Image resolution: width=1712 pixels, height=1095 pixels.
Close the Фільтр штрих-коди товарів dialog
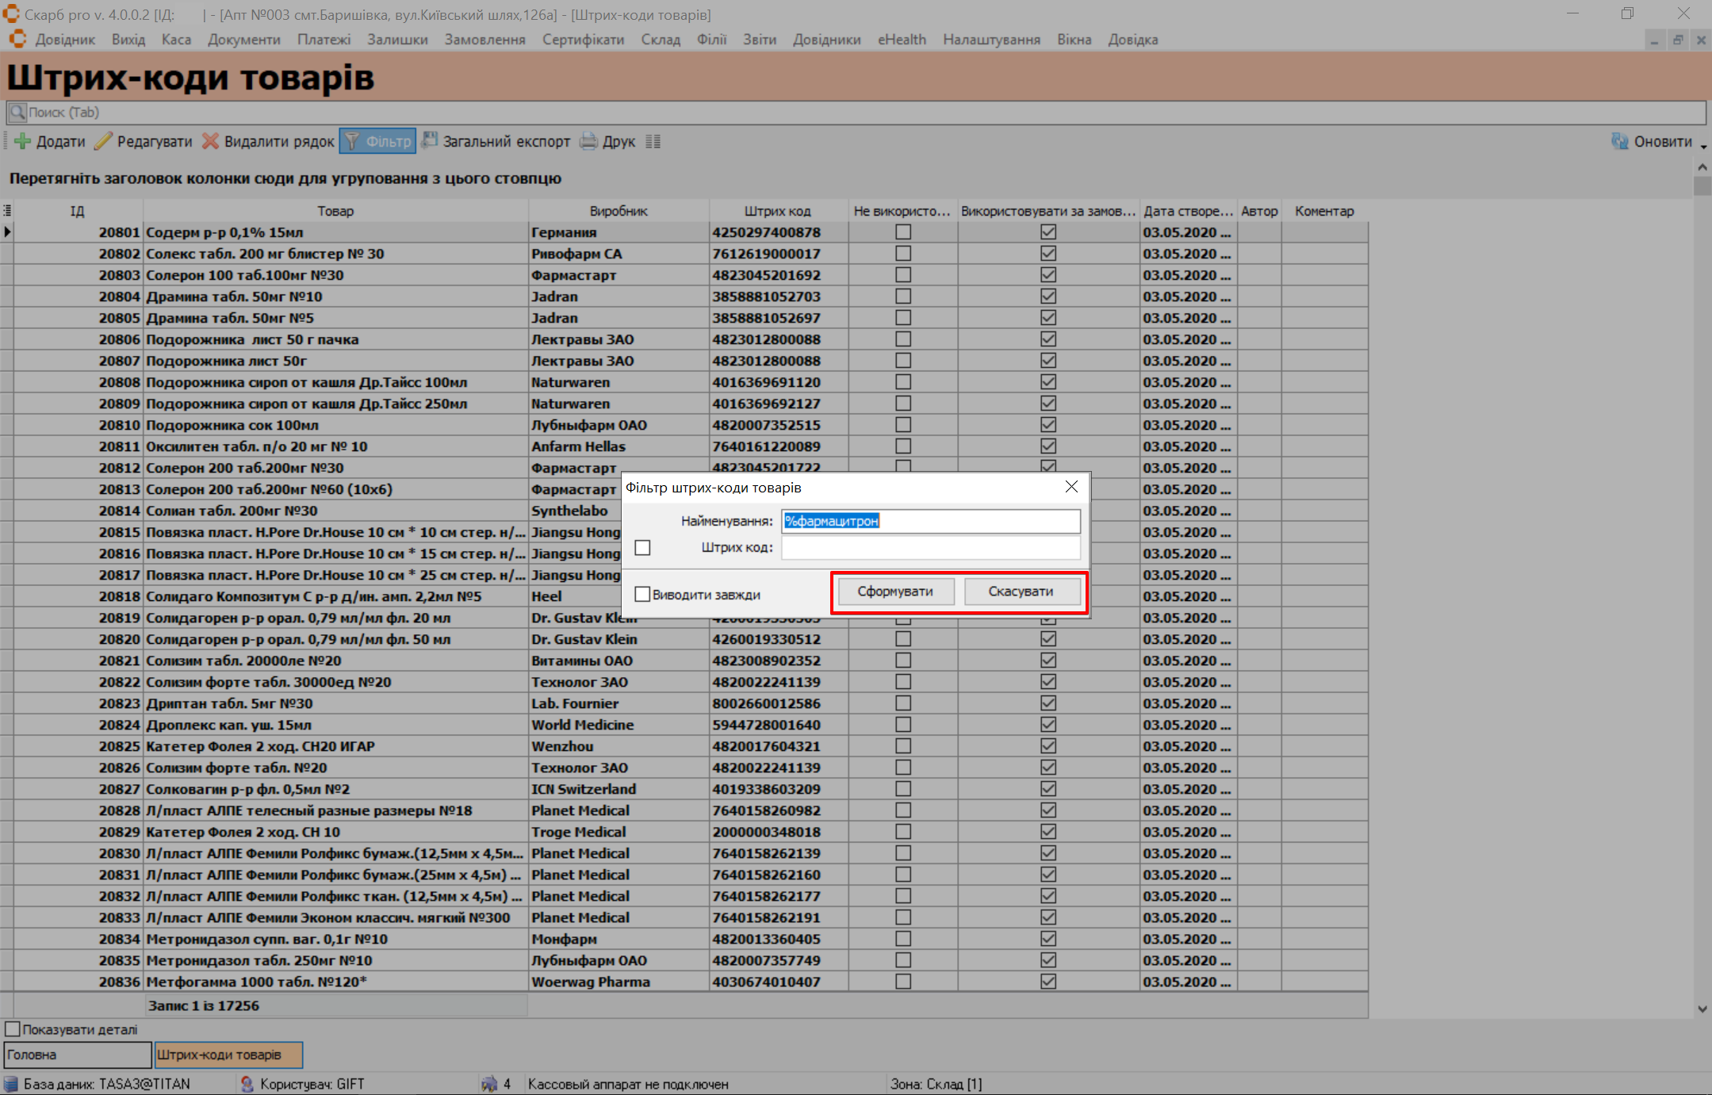1071,487
